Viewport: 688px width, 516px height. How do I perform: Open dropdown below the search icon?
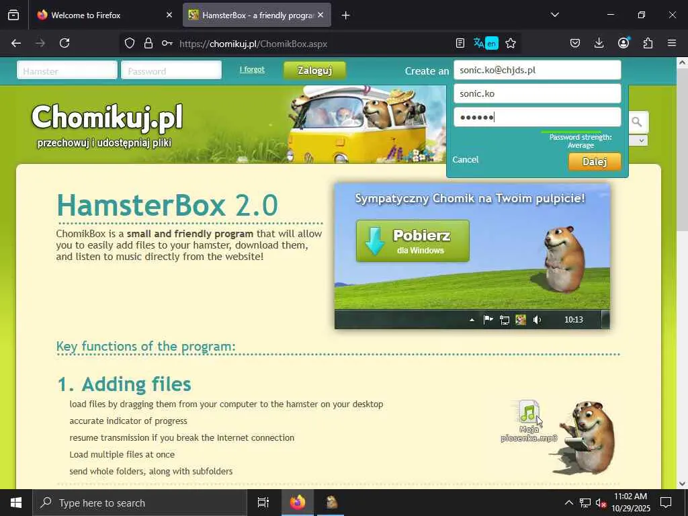(640, 141)
